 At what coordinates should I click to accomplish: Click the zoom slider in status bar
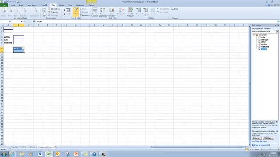pyautogui.click(x=269, y=150)
